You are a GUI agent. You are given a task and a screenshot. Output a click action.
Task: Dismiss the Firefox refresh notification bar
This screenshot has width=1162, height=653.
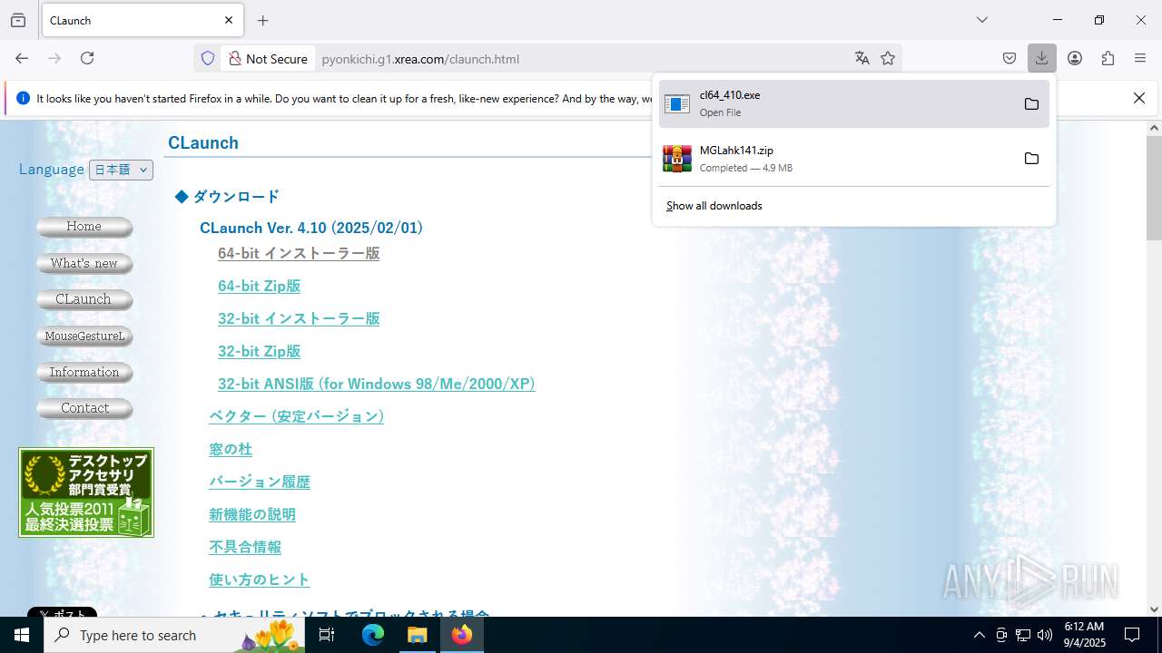[1139, 98]
